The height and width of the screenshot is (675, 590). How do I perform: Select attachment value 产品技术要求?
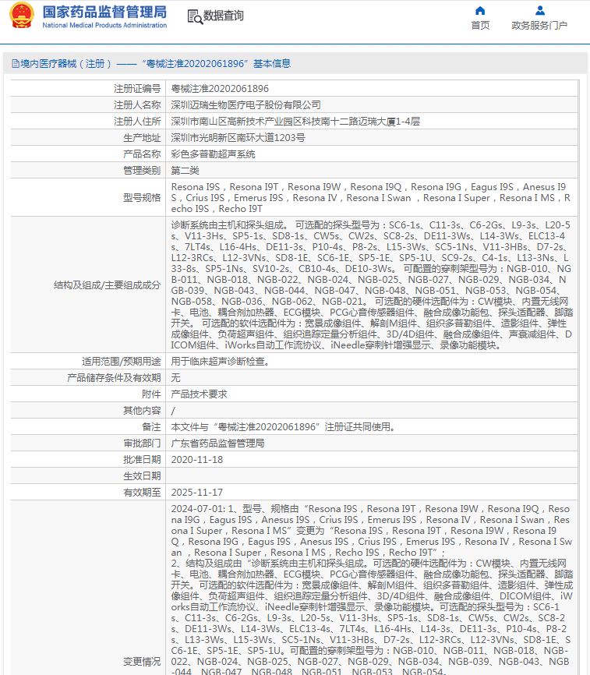[199, 394]
